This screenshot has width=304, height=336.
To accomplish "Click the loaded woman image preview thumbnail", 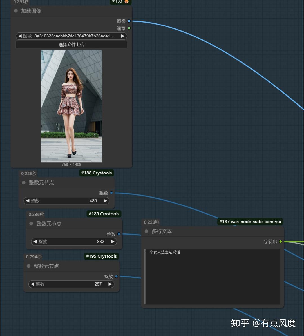I will [x=71, y=106].
